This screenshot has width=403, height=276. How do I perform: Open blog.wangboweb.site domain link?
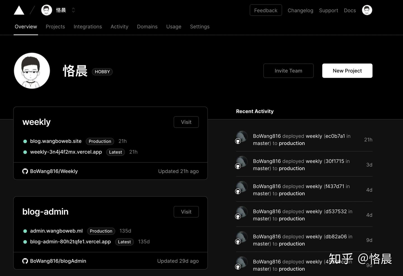click(x=56, y=141)
